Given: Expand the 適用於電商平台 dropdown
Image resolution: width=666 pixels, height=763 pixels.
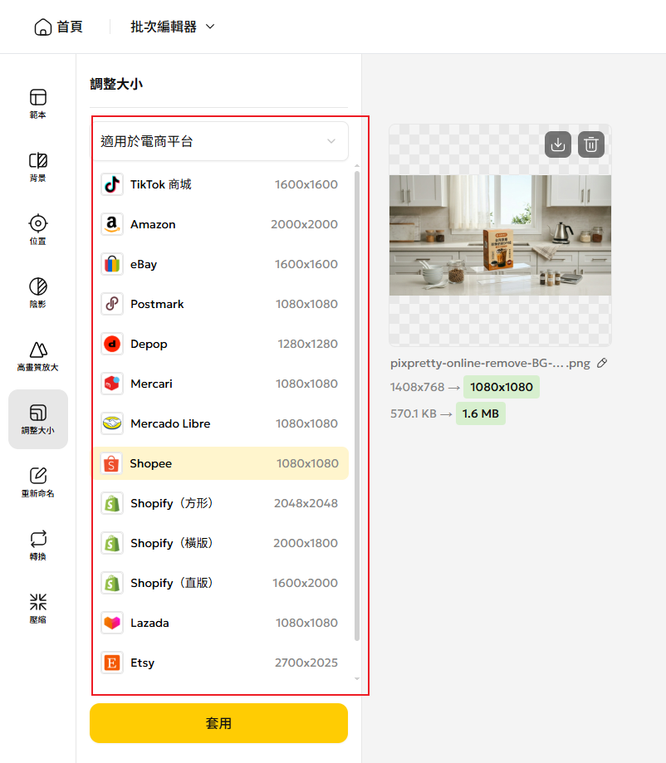Looking at the screenshot, I should click(220, 141).
